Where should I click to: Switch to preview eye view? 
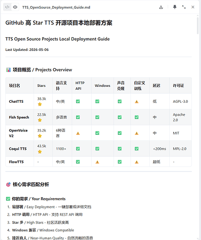click(15, 7)
